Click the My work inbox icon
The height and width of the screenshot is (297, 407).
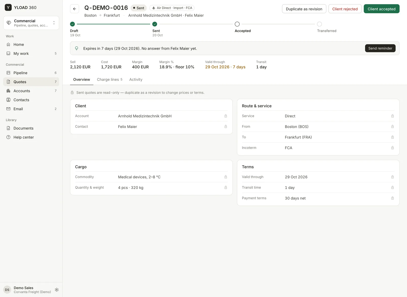coord(8,54)
